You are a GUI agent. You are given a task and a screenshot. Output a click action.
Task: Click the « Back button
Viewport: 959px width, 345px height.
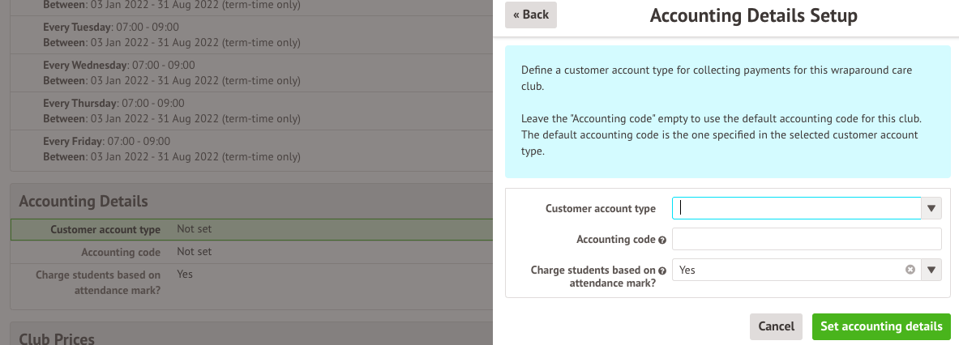530,15
